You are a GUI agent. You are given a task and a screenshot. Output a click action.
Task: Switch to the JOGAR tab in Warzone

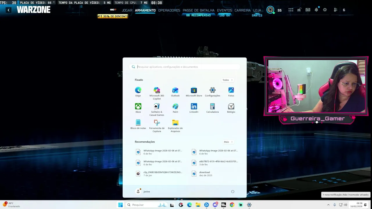[x=127, y=10]
